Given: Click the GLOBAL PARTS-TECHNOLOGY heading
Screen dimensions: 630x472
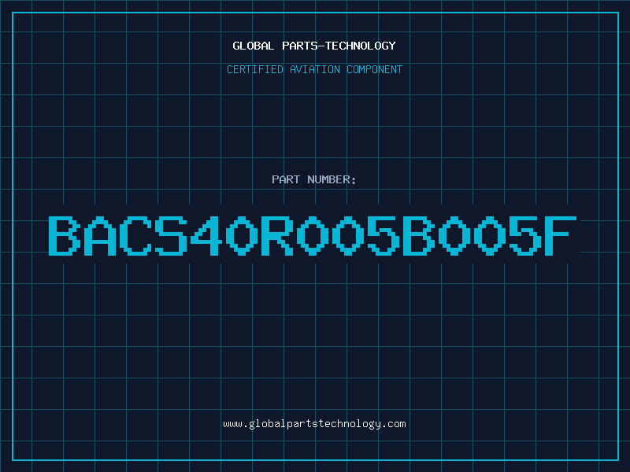Looking at the screenshot, I should tap(314, 46).
